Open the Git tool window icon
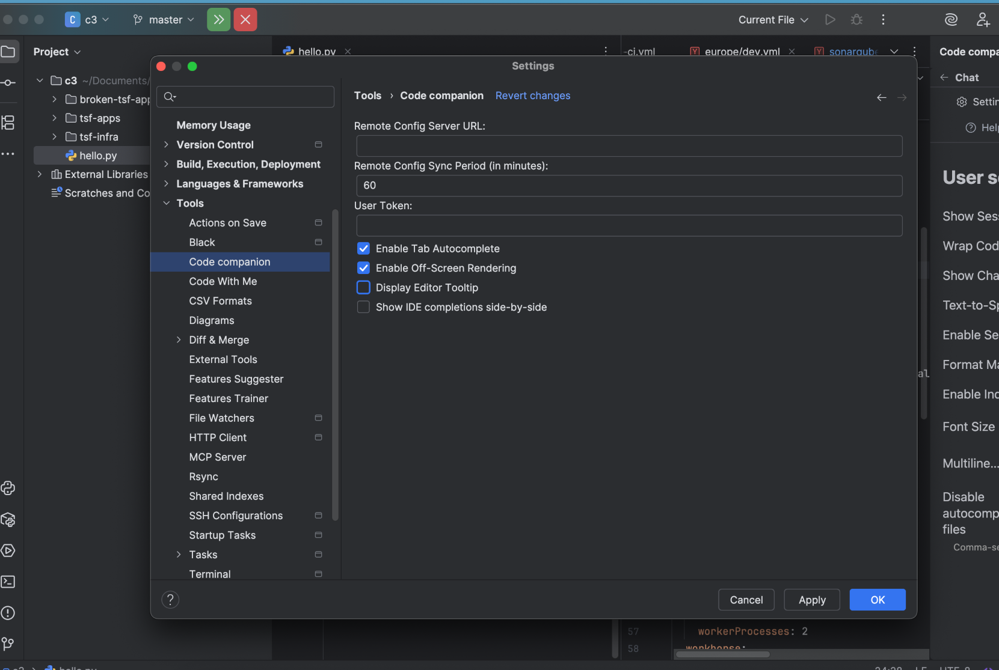This screenshot has width=999, height=670. pos(8,644)
